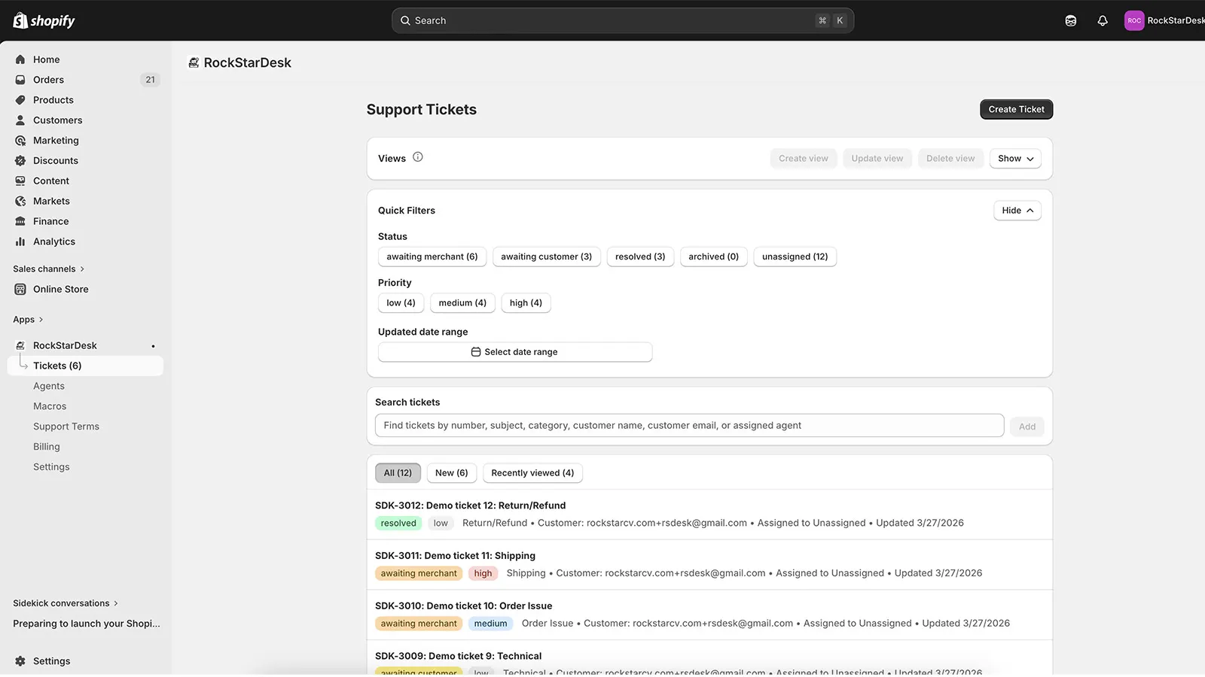Switch to All (12) tab
The height and width of the screenshot is (677, 1205).
point(398,473)
